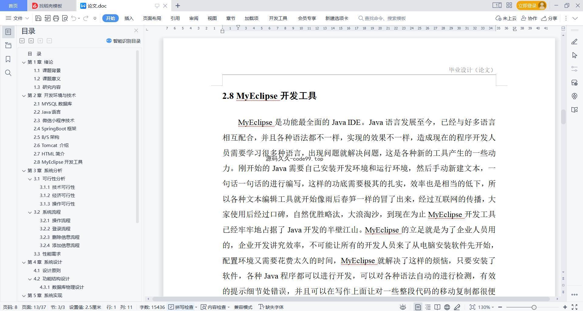Screen dimensions: 583x311
Task: Open the search icon in left sidebar
Action: point(8,73)
